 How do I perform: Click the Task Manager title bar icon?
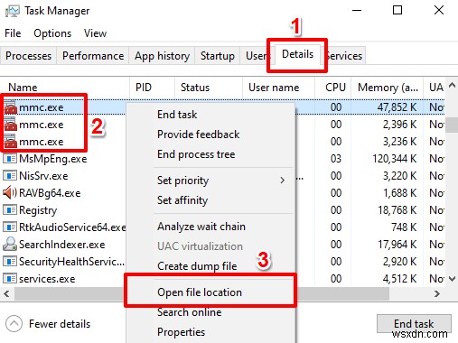13,11
